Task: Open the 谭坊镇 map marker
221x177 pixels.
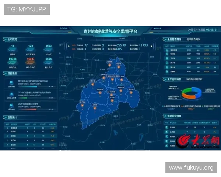Action: click(x=131, y=93)
